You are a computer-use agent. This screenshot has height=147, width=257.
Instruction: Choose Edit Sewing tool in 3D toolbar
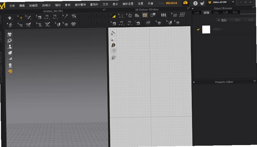tap(39, 17)
